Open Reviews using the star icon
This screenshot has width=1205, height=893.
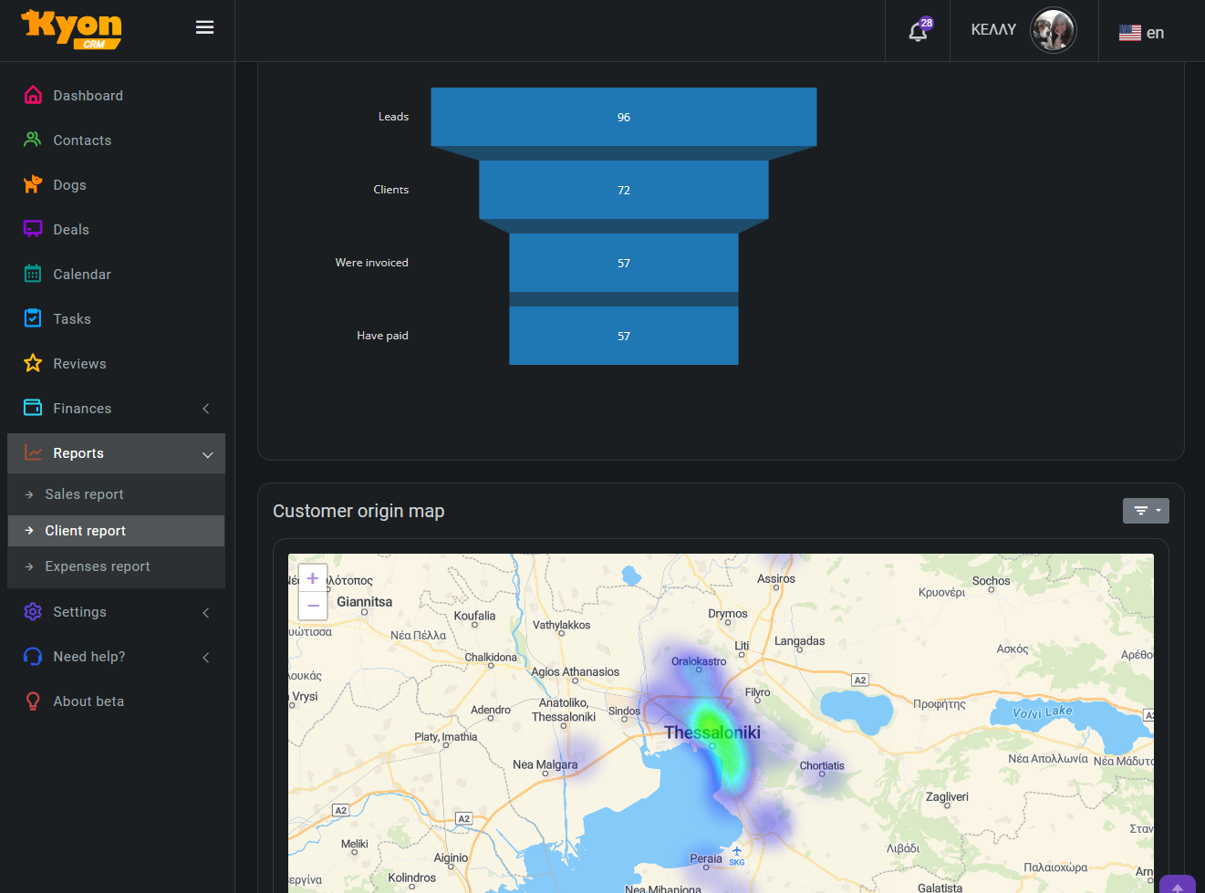tap(33, 363)
